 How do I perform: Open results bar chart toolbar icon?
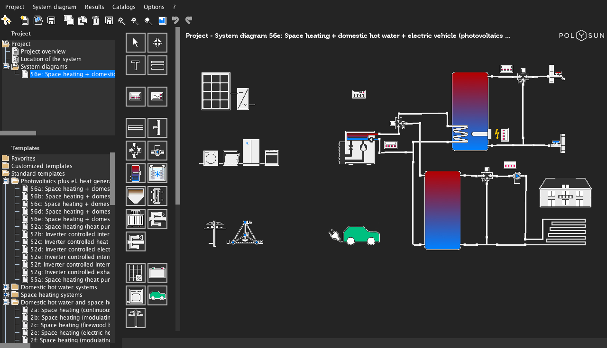tap(162, 20)
